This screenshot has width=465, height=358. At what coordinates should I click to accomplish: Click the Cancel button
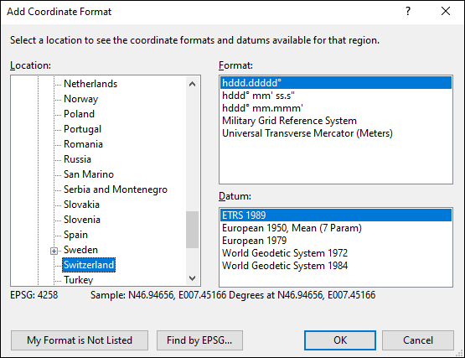(x=418, y=340)
